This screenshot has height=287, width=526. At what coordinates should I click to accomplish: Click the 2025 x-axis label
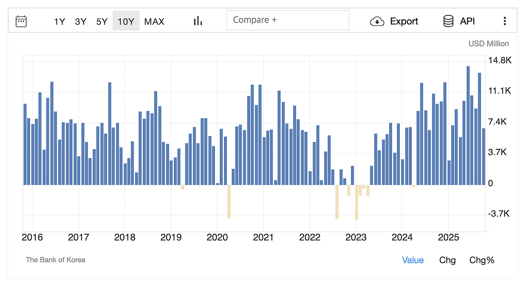coord(448,237)
